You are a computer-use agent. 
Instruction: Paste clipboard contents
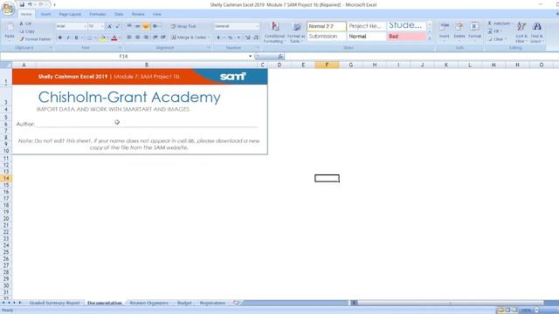[x=10, y=31]
